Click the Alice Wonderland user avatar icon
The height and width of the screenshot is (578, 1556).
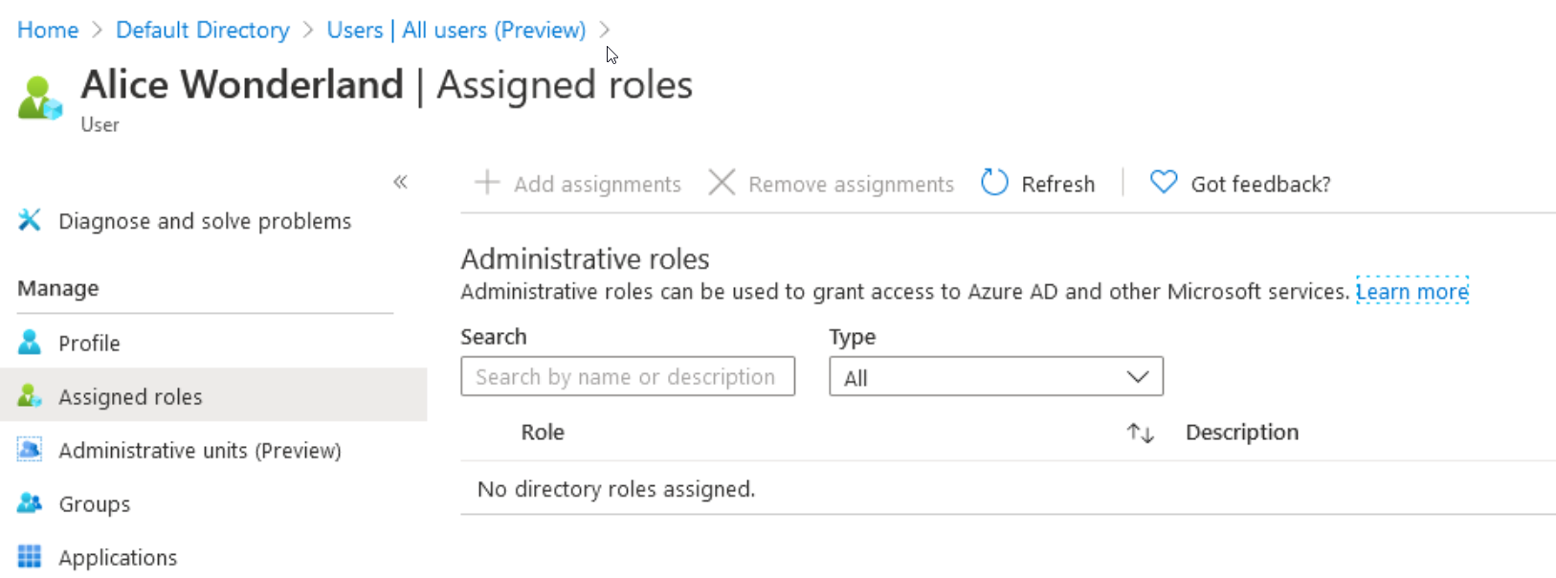point(39,99)
